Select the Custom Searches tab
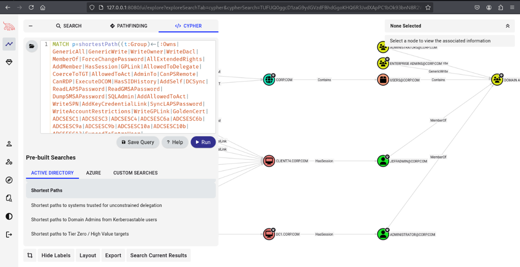This screenshot has height=267, width=520. click(135, 173)
